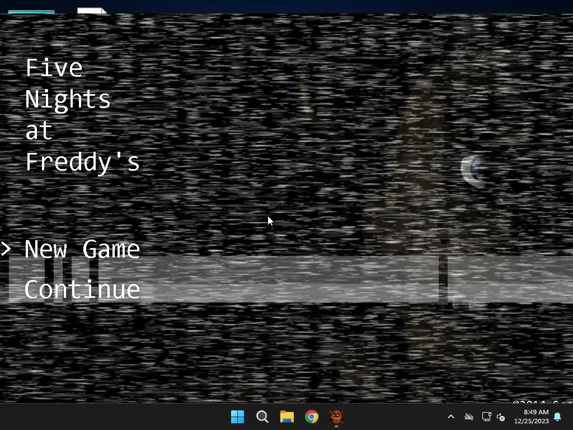Select Continue in the game menu
This screenshot has width=573, height=430.
coord(82,289)
